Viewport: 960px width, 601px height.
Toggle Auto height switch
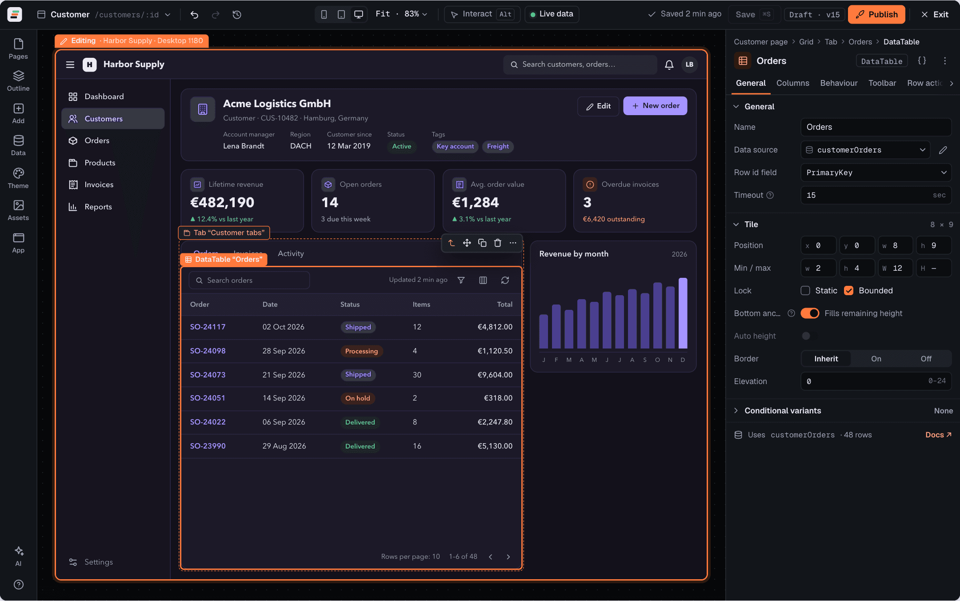click(x=810, y=336)
